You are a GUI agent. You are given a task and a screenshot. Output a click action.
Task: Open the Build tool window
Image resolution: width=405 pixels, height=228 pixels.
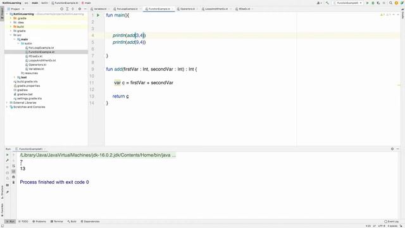[72, 222]
